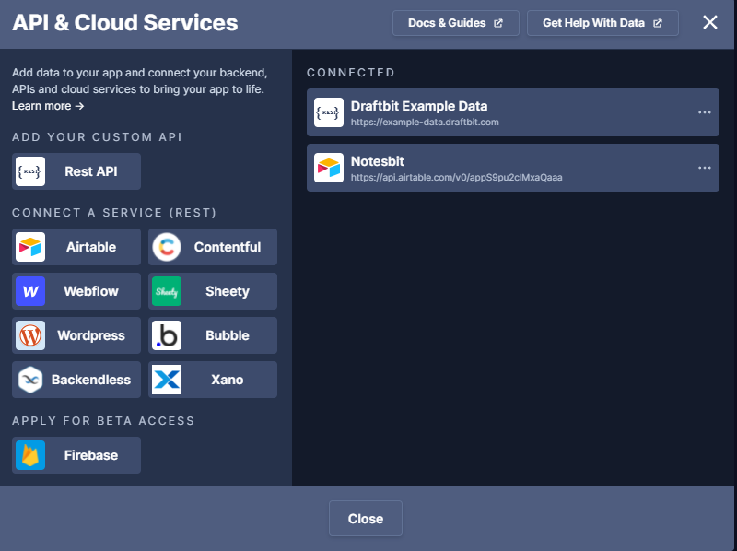
Task: Click the Firebase flame logo icon
Action: click(30, 455)
